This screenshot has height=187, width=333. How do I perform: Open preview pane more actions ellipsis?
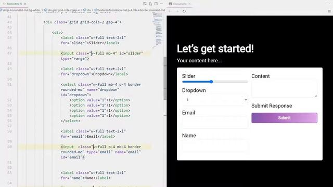(x=328, y=4)
